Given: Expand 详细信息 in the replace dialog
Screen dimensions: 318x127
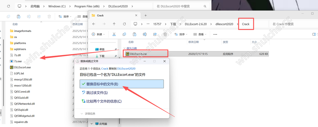Looking at the screenshot, I should tap(88, 114).
